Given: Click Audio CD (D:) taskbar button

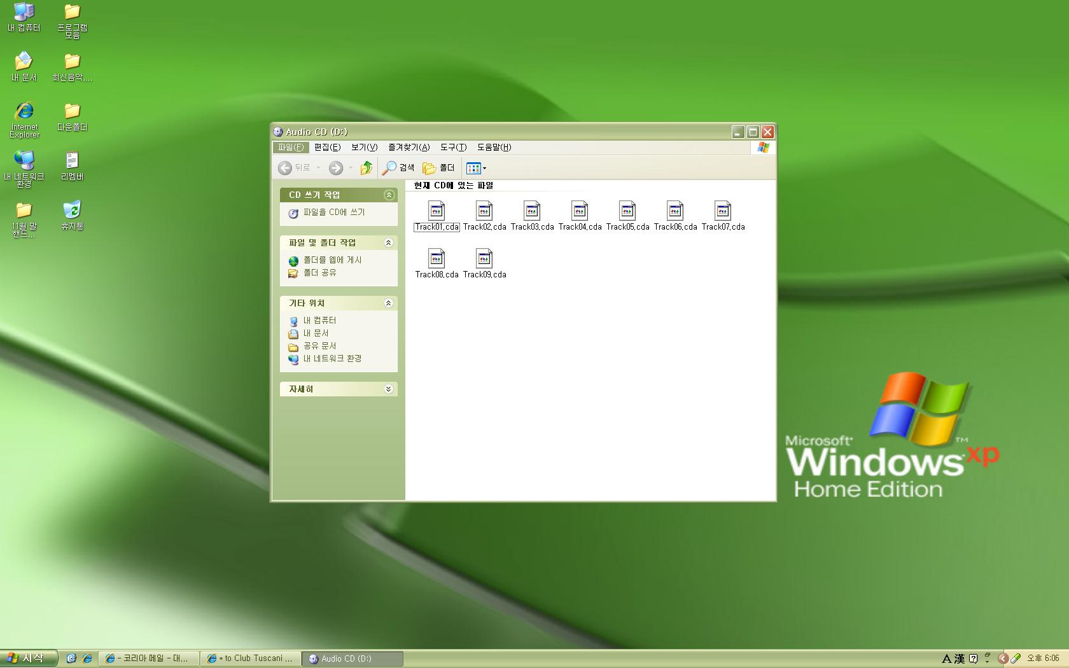Looking at the screenshot, I should point(353,658).
